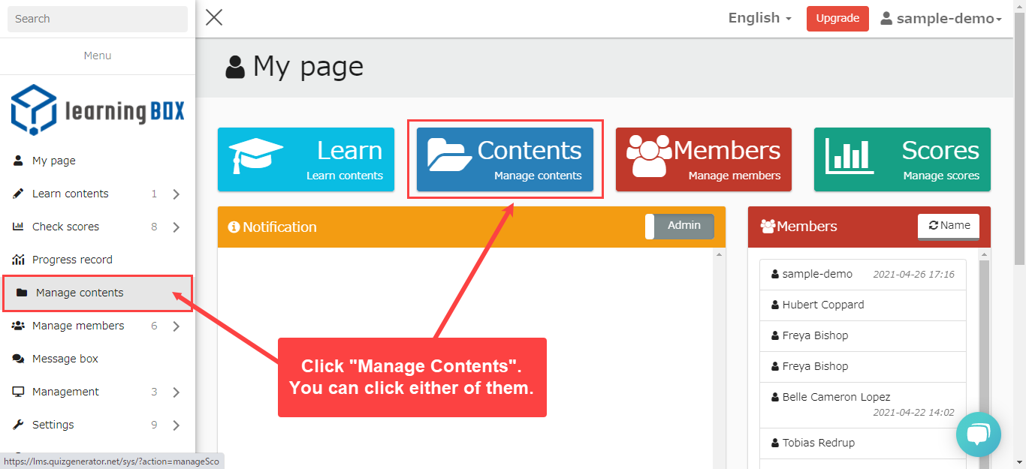Expand the Learn contents submenu
The height and width of the screenshot is (469, 1026).
[x=176, y=194]
